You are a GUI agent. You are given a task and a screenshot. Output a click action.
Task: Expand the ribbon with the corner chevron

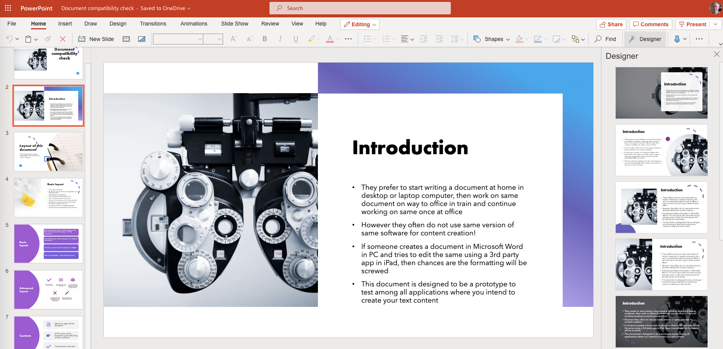click(720, 44)
